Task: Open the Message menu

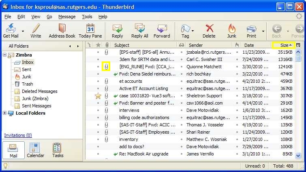Action: 67,17
